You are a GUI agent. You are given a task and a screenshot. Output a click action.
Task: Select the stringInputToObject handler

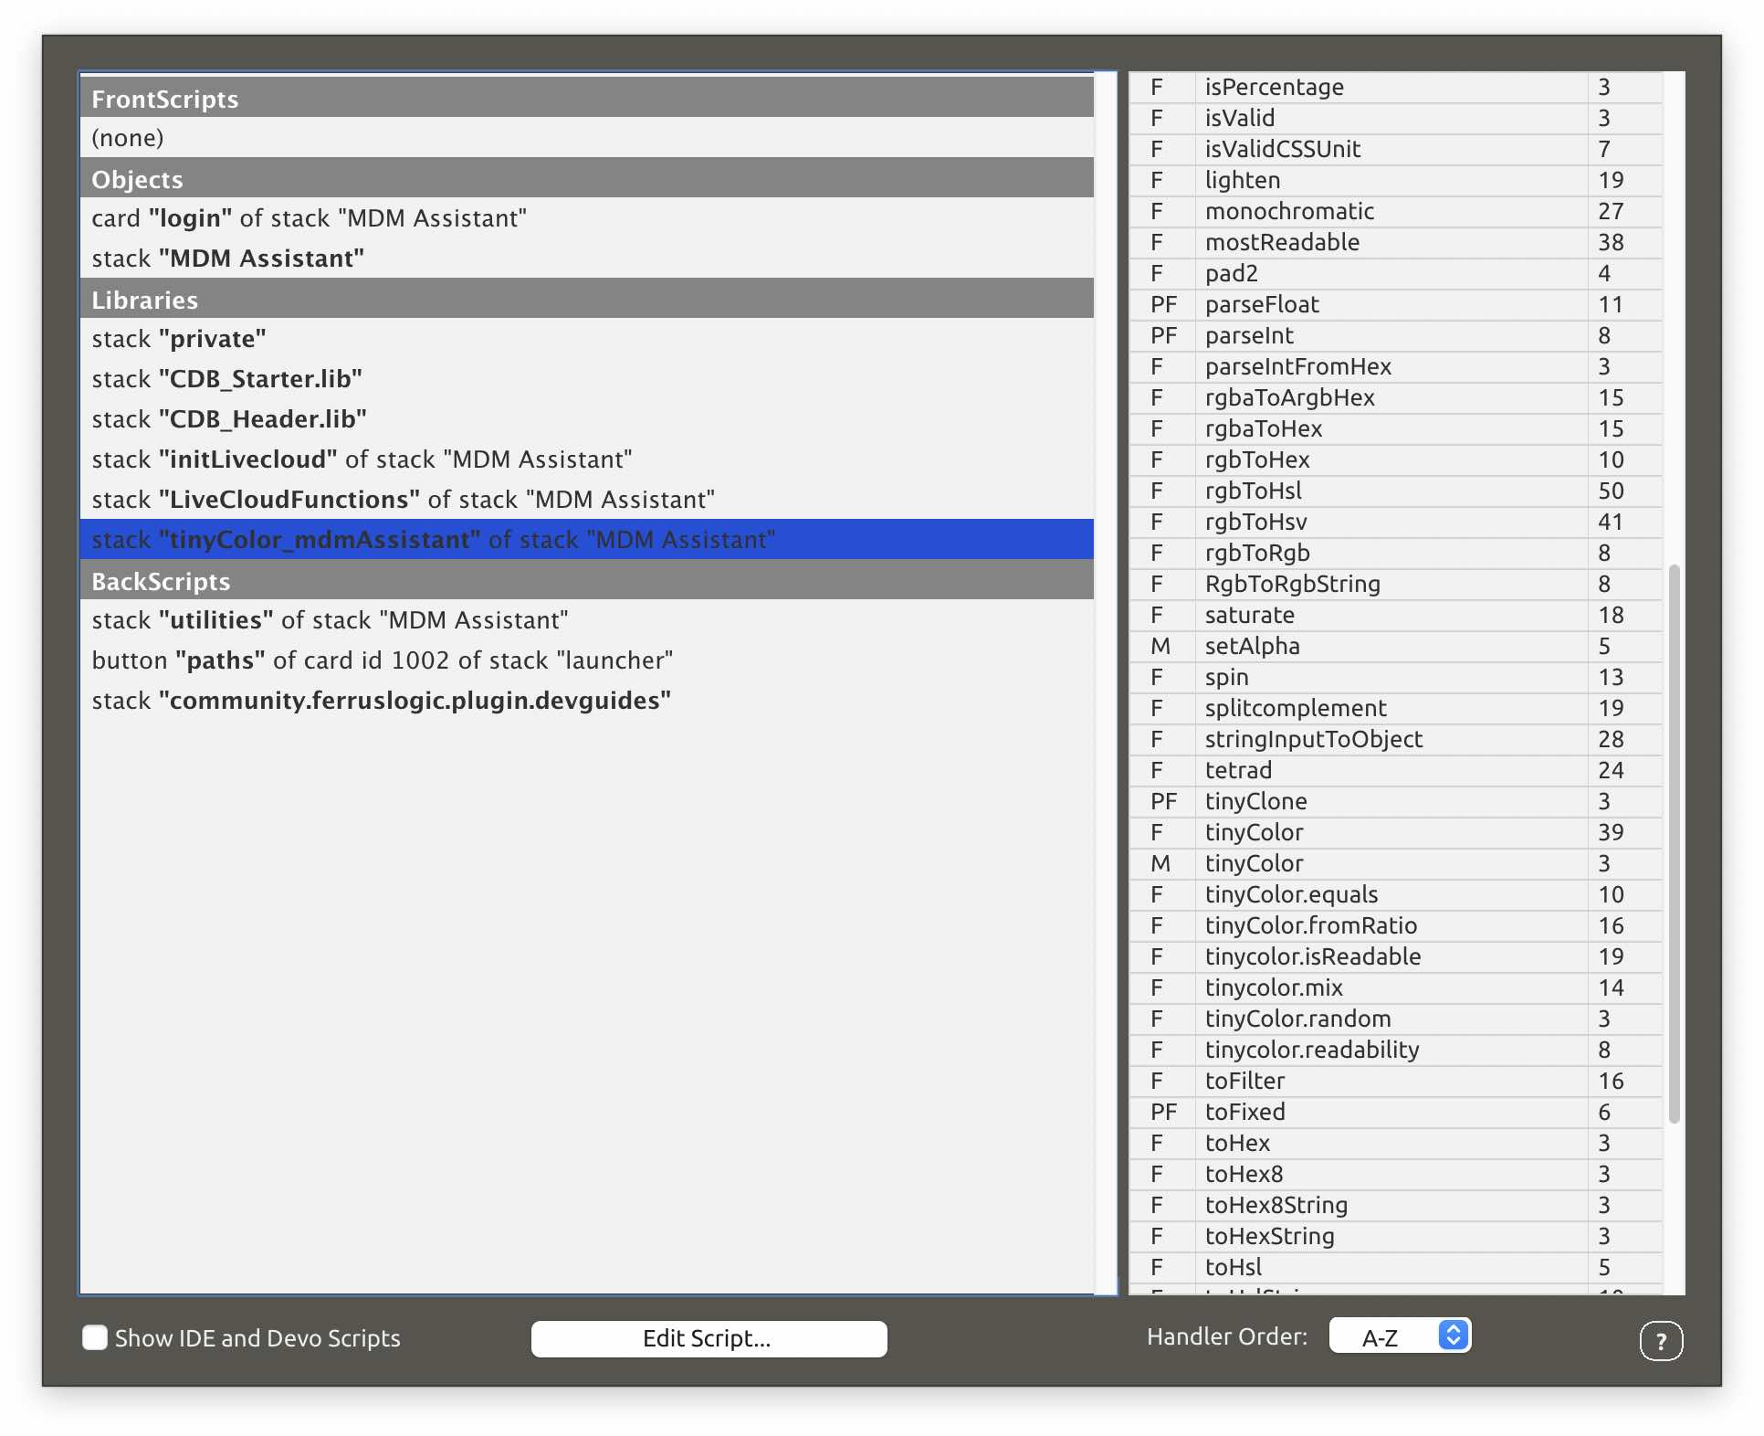[x=1313, y=739]
